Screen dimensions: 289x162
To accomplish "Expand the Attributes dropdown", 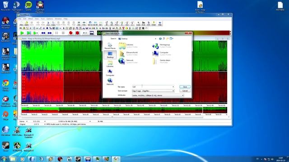I will 182,95.
